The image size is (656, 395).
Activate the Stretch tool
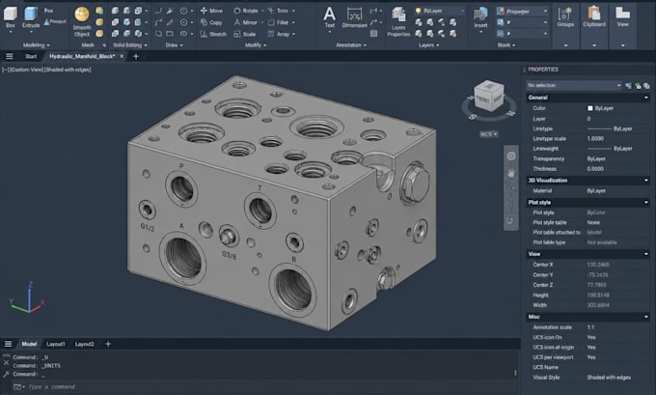[213, 34]
